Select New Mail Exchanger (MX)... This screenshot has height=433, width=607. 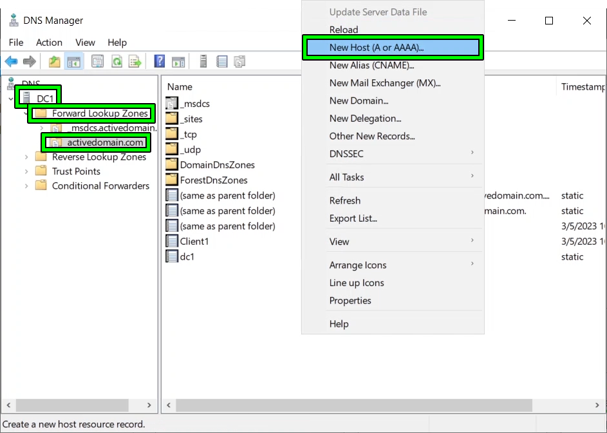pyautogui.click(x=393, y=83)
